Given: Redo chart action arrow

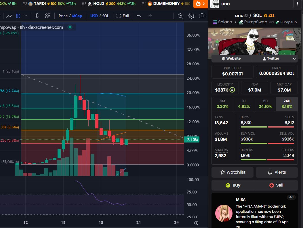Looking at the screenshot, I should 150,16.
